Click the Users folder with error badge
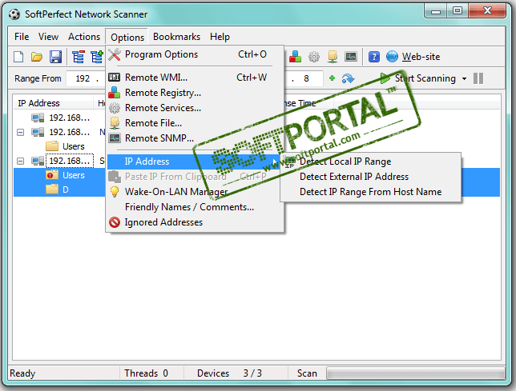The width and height of the screenshot is (516, 391). click(x=52, y=175)
